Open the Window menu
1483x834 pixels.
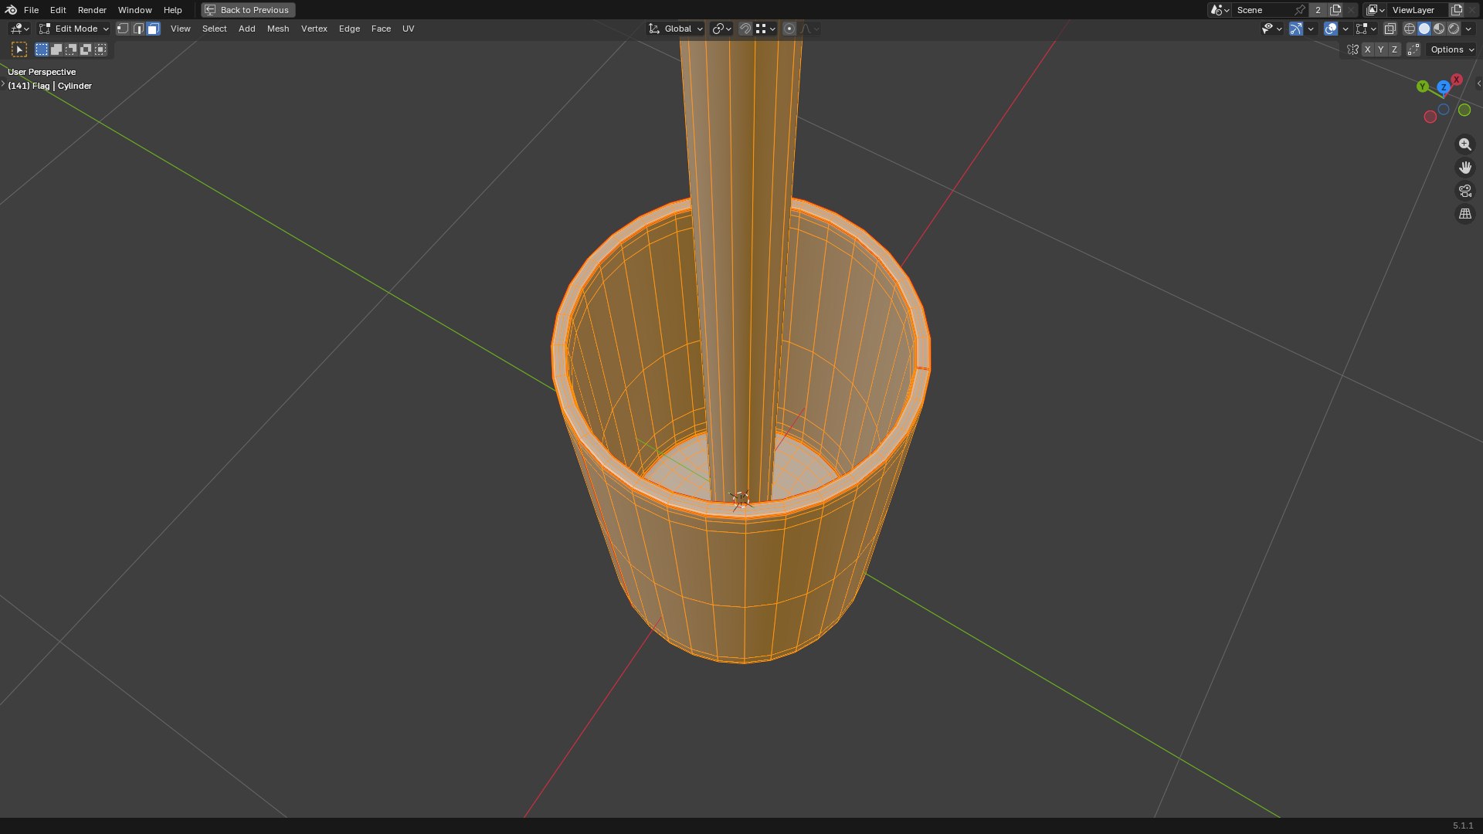coord(134,10)
